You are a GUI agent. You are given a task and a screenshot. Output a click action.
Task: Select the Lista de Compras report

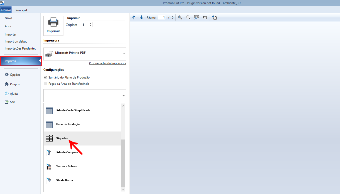[82, 152]
